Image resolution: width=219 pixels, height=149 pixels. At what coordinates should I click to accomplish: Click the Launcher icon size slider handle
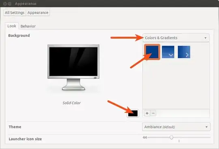coord(172,137)
